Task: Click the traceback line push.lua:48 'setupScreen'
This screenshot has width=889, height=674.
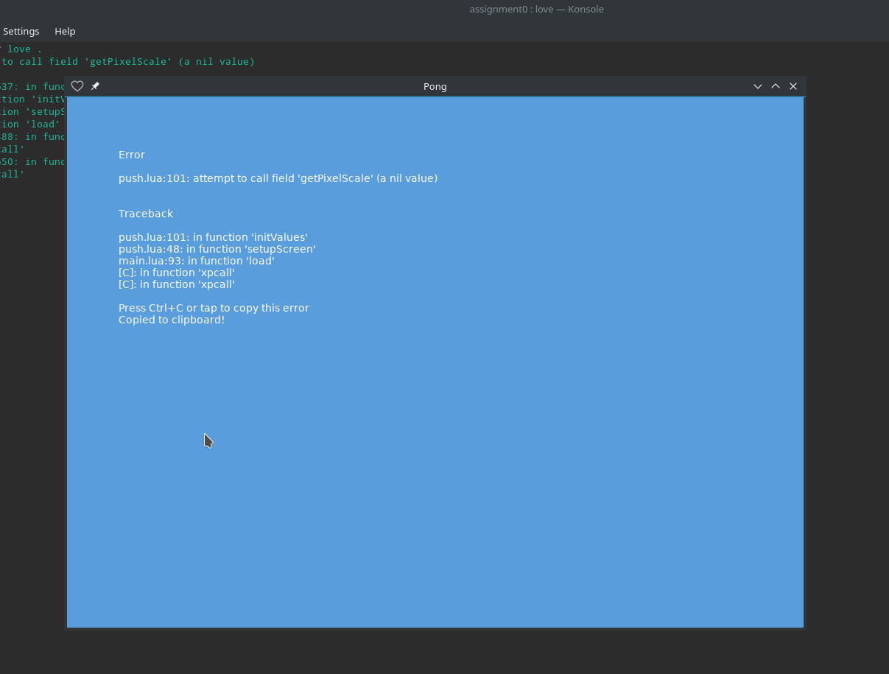Action: pos(217,249)
